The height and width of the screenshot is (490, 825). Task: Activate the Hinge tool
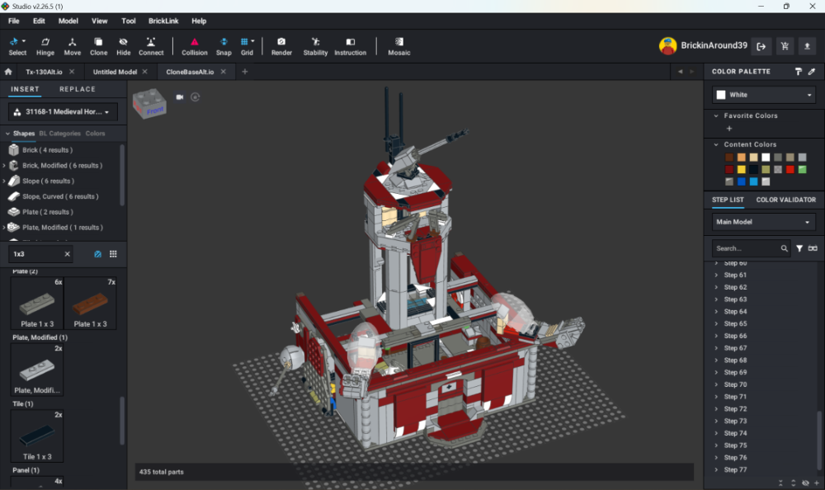tap(45, 46)
